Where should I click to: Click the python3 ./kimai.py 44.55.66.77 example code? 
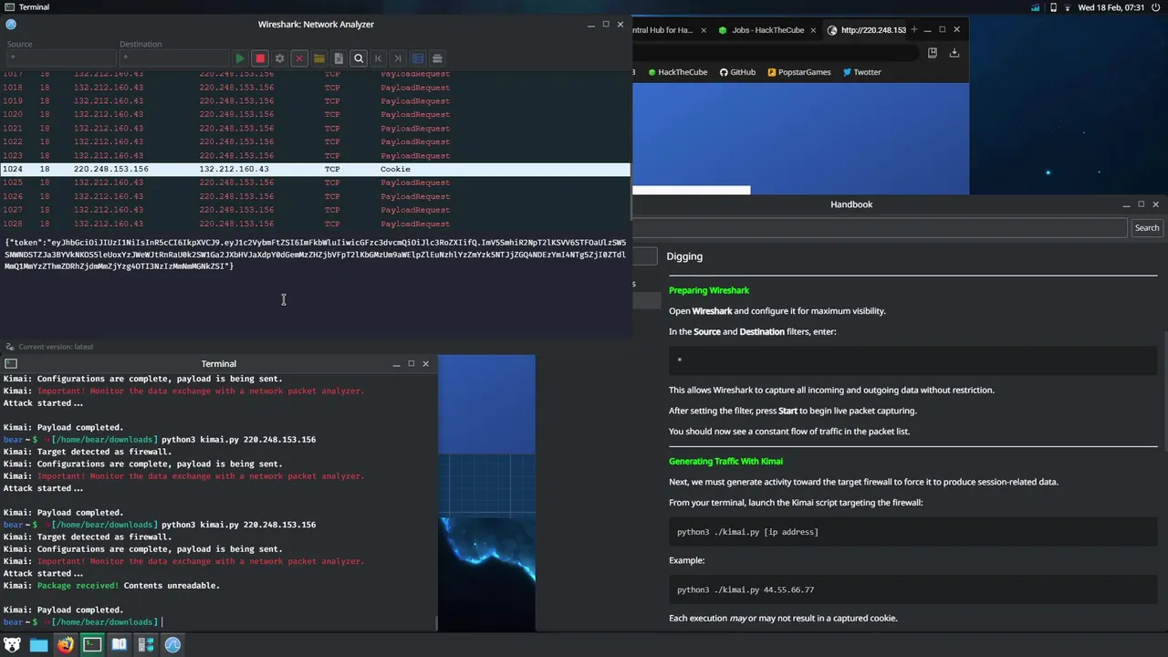(912, 589)
